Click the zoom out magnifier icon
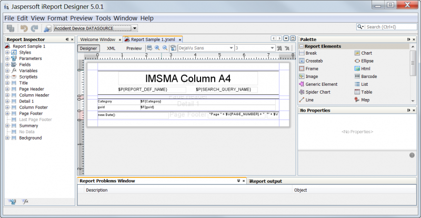 point(165,48)
